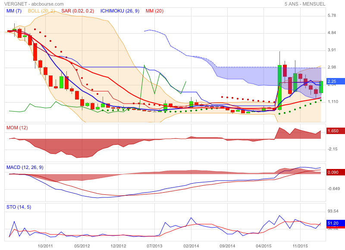
Task: Click the red 1.650 momentum value badge
Action: 336,131
